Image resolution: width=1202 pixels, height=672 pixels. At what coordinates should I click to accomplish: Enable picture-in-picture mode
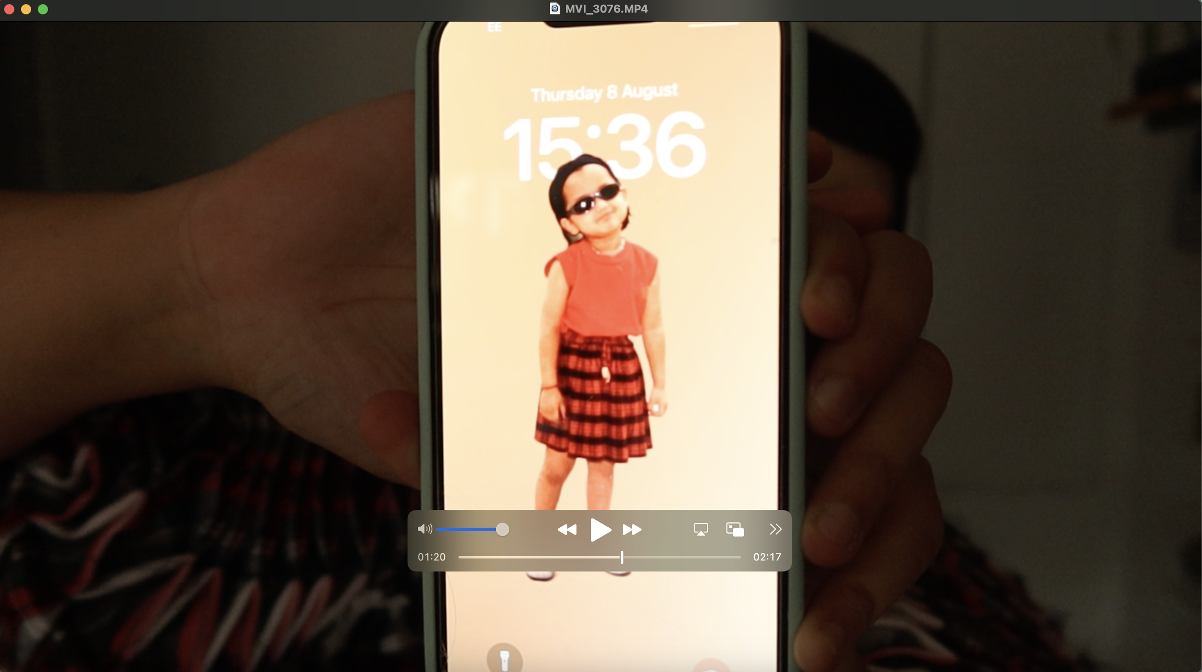(735, 529)
